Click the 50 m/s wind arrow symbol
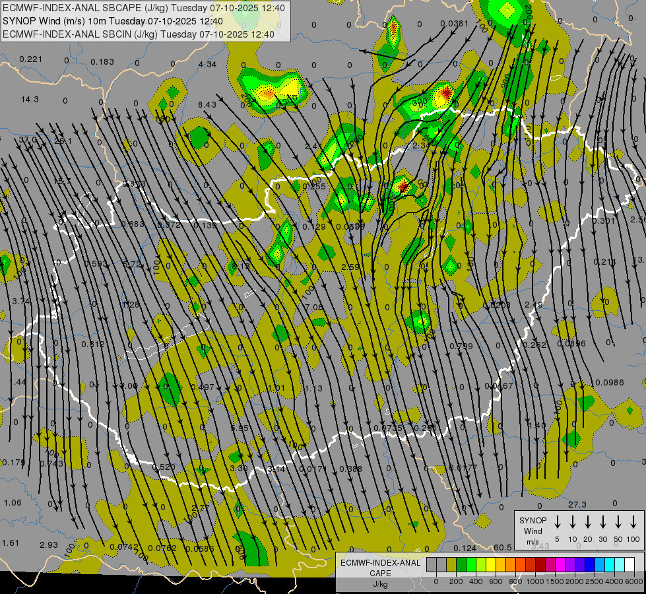Image resolution: width=646 pixels, height=594 pixels. 618,522
